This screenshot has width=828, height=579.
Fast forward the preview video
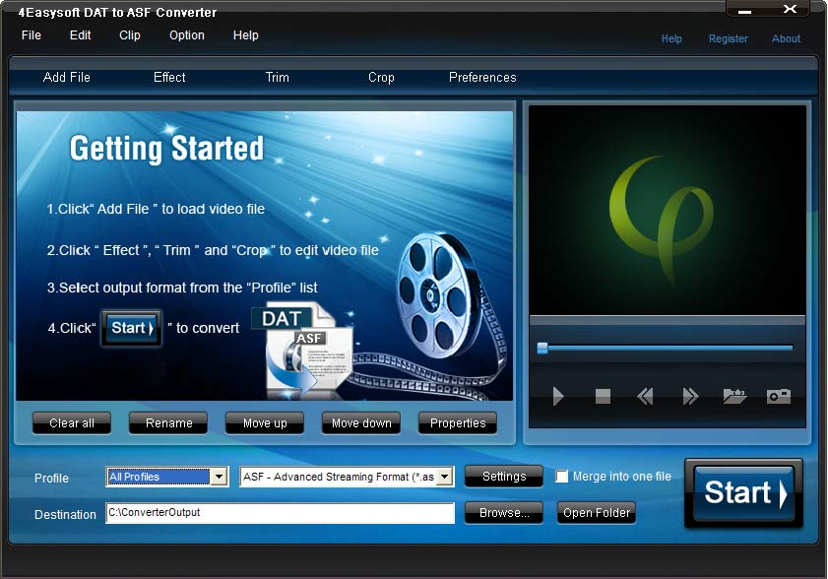(689, 396)
